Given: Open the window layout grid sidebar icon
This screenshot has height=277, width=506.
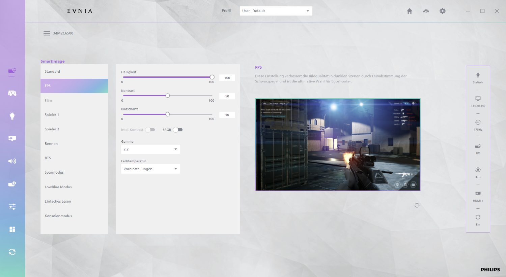Looking at the screenshot, I should coord(12,229).
